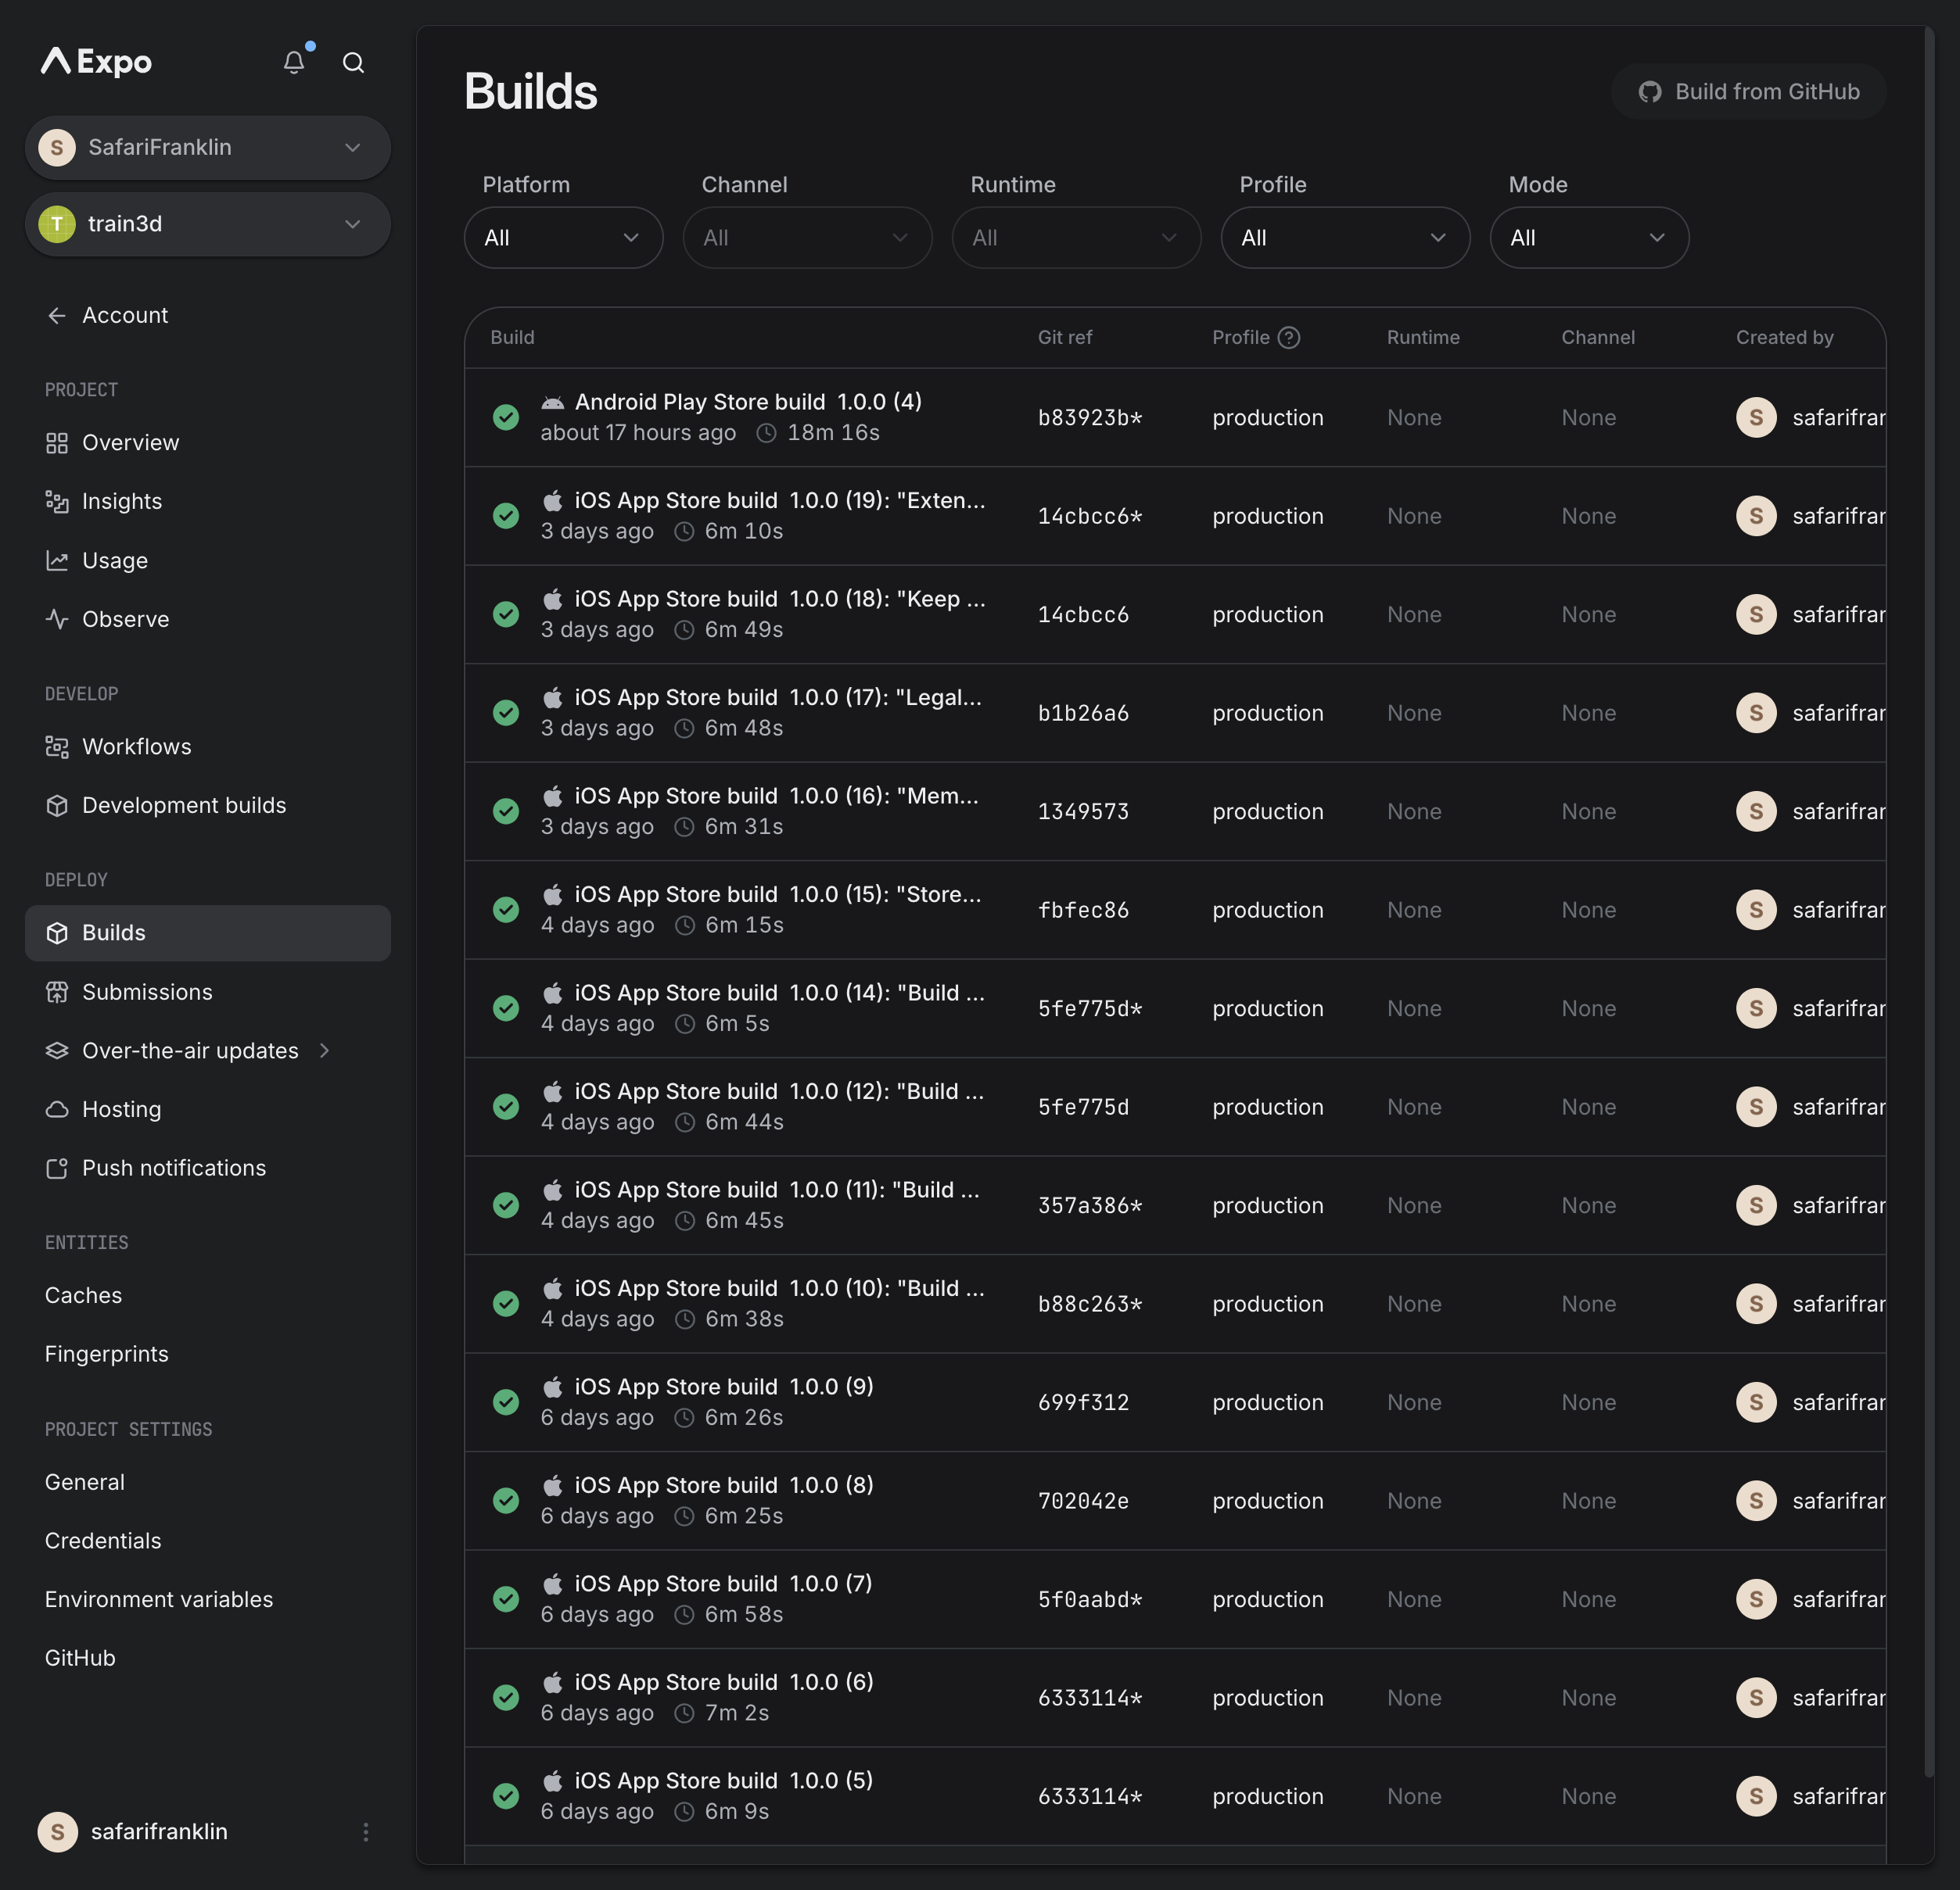
Task: Click the Workflows icon in sidebar
Action: tap(57, 746)
